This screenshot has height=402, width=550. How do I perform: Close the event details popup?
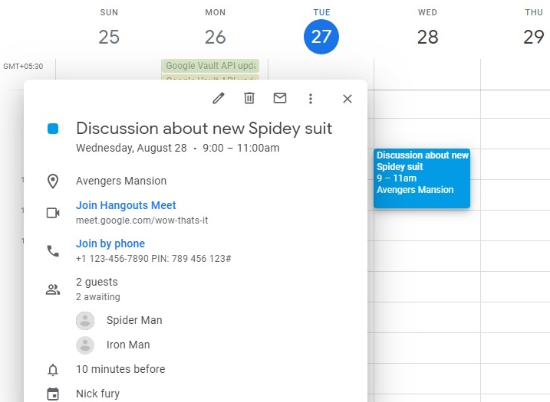coord(347,98)
